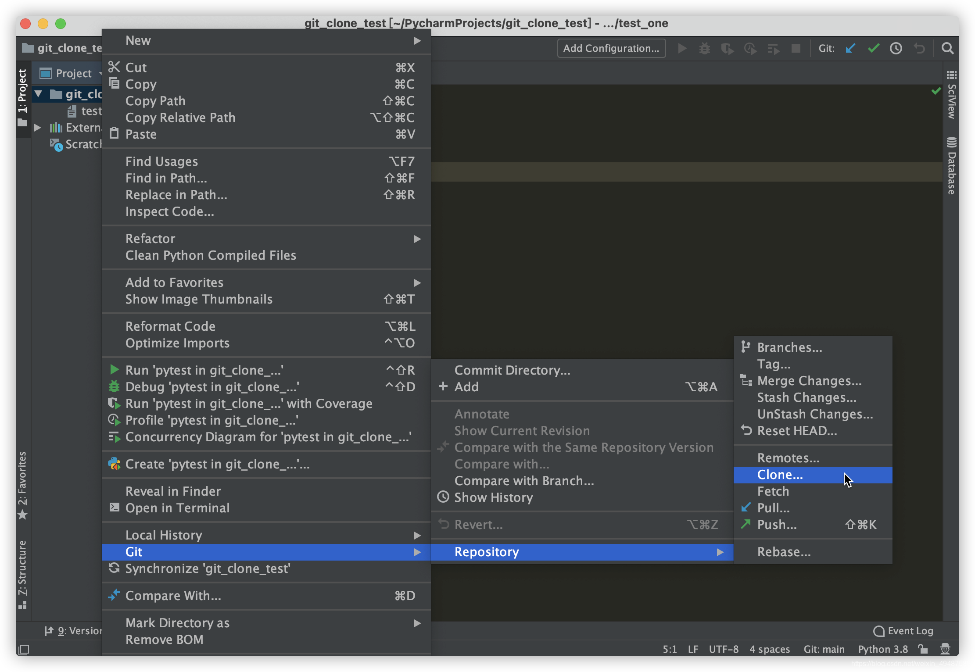Change UTF-8 file encoding
The height and width of the screenshot is (672, 975).
point(724,649)
